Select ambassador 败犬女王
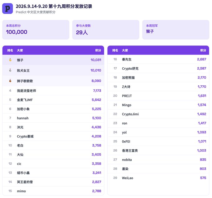 (x=23, y=70)
